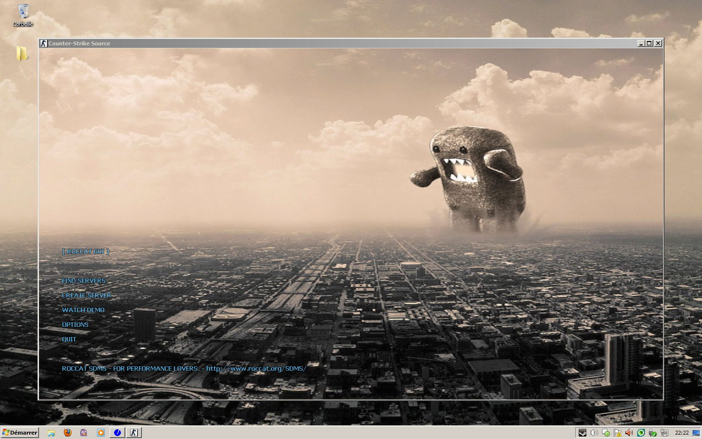The width and height of the screenshot is (702, 439).
Task: Open Action Center flag tray icon
Action: (618, 433)
